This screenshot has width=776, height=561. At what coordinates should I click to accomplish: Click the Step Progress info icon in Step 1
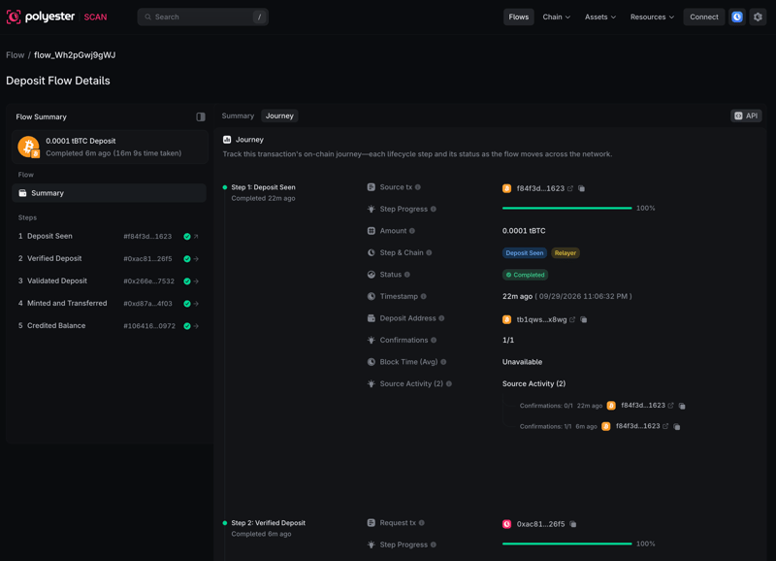433,209
